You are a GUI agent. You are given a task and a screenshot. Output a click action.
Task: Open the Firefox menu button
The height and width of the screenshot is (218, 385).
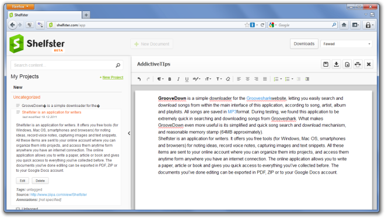[20, 6]
